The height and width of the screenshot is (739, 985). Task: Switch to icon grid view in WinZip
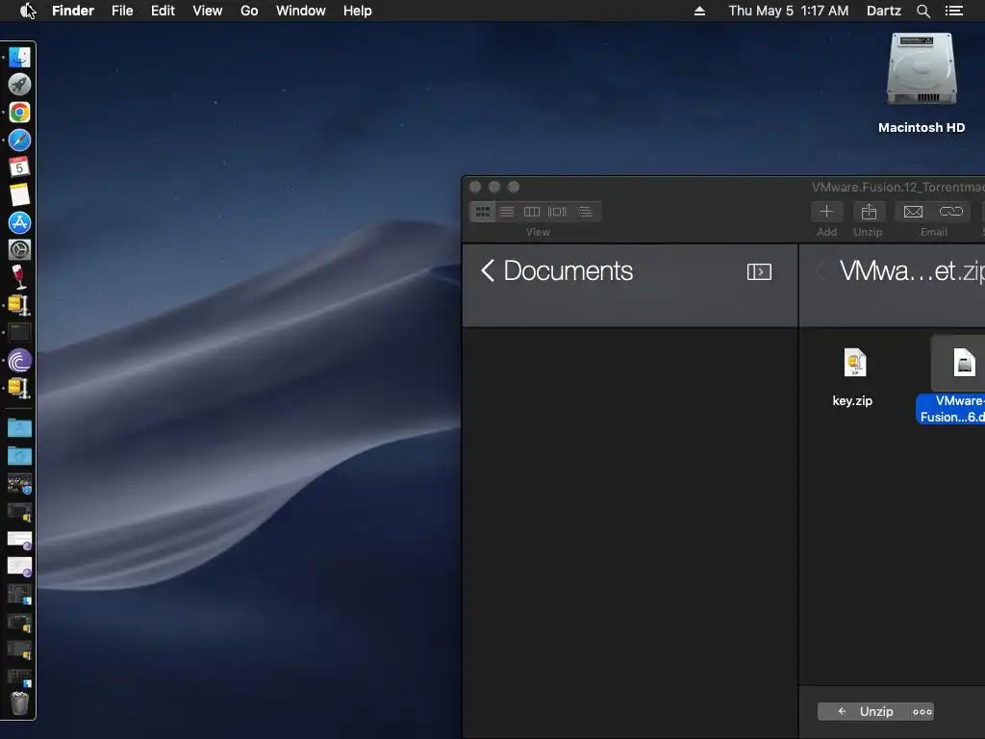[x=483, y=212]
